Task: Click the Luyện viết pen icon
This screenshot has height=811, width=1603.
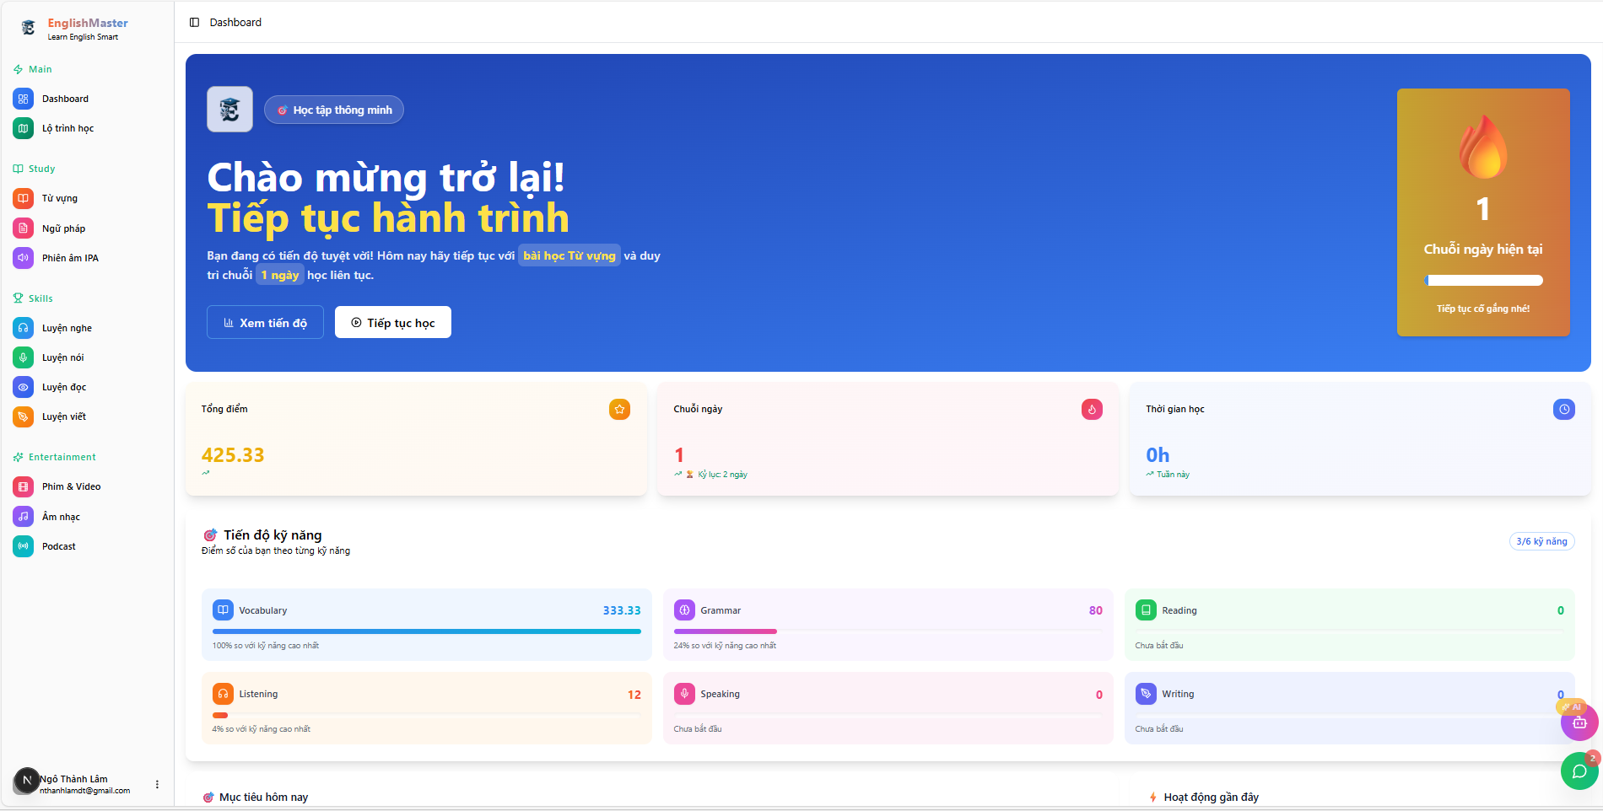Action: pyautogui.click(x=24, y=416)
